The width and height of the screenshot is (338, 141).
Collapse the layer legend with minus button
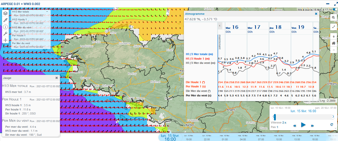point(47,12)
